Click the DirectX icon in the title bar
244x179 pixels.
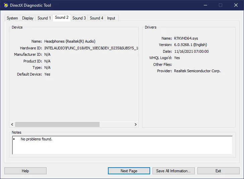tap(6, 5)
